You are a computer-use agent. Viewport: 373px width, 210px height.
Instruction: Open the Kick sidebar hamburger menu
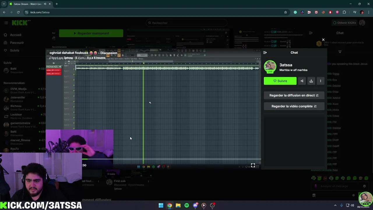click(6, 23)
